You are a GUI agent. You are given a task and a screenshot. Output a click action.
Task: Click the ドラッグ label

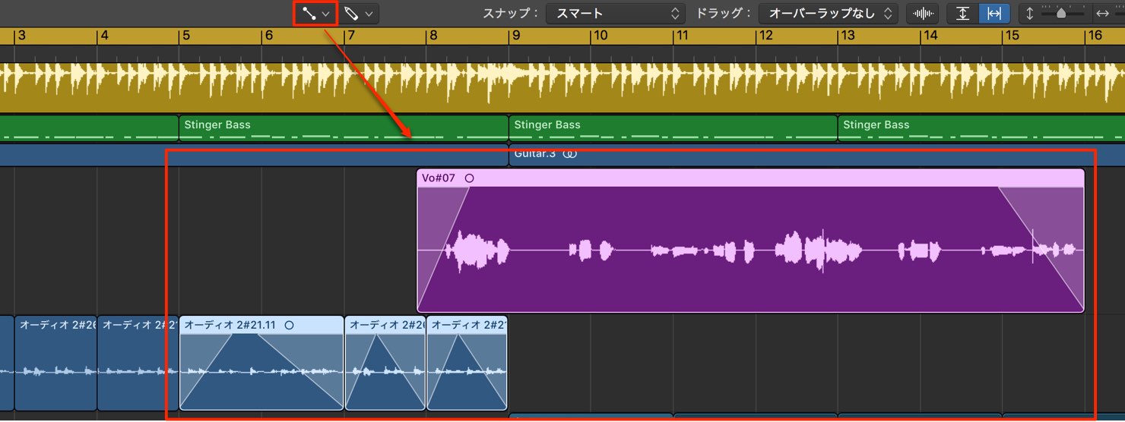pyautogui.click(x=724, y=13)
